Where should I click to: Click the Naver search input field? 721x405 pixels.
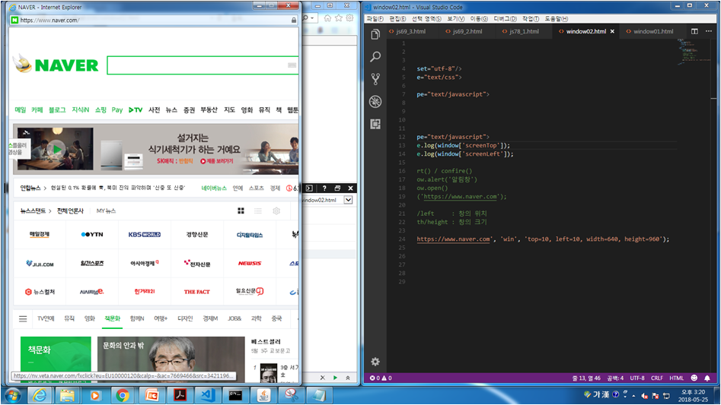pos(196,65)
